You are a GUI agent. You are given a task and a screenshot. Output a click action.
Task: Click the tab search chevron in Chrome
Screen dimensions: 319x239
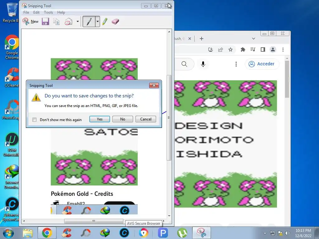tap(254, 39)
